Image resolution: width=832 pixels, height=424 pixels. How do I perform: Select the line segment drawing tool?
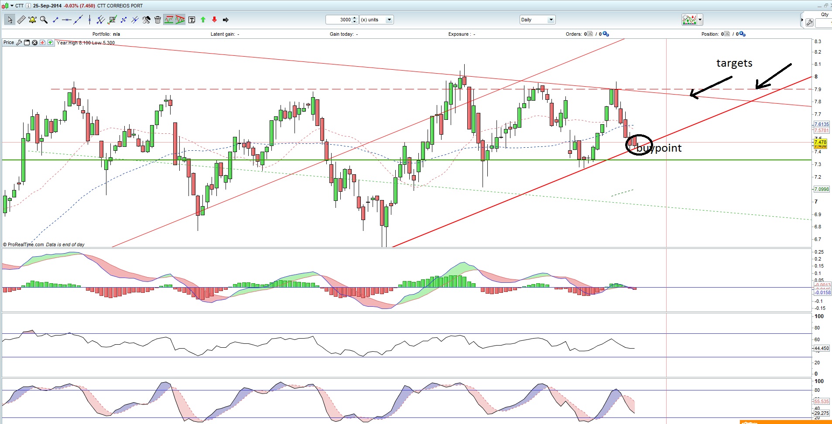[x=55, y=20]
